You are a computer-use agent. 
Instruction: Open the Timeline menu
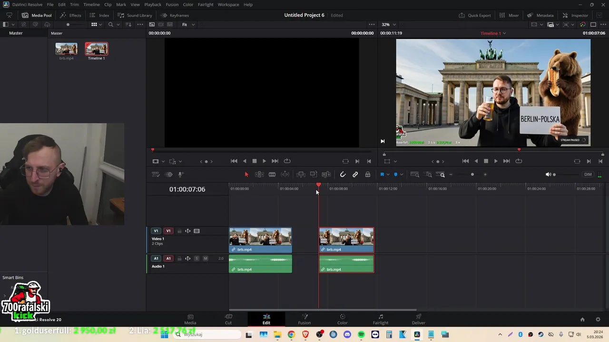point(91,4)
